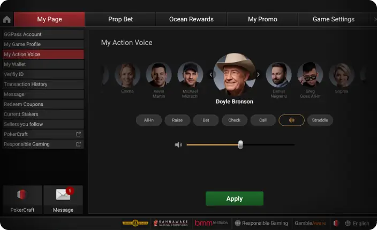
Task: Select Sophia voice avatar
Action: click(x=342, y=75)
